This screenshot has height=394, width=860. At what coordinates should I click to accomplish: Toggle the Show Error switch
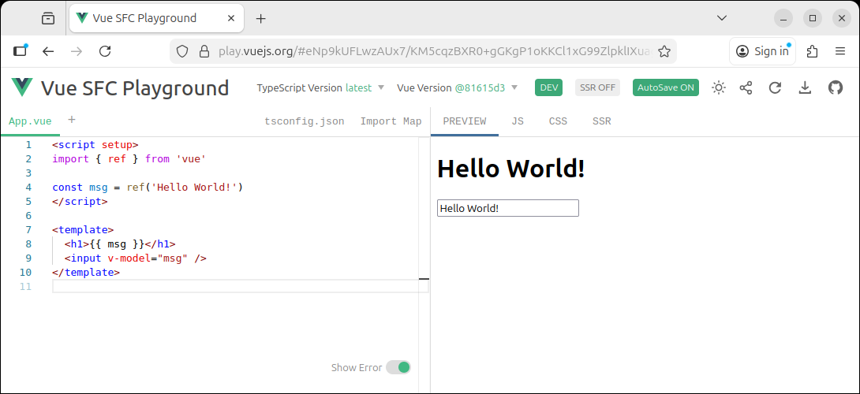398,367
